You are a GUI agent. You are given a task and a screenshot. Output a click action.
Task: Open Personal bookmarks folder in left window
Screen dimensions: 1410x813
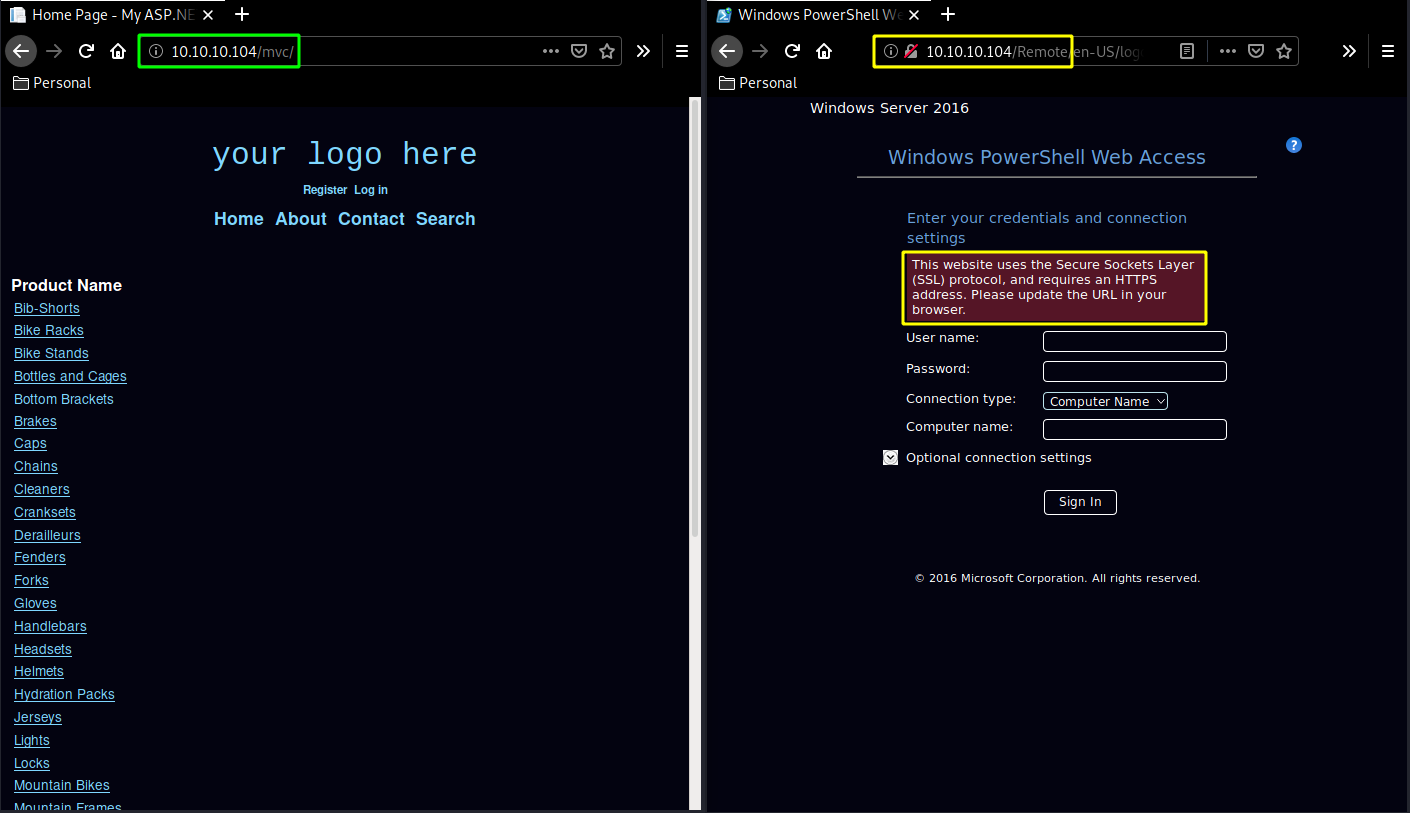coord(52,83)
